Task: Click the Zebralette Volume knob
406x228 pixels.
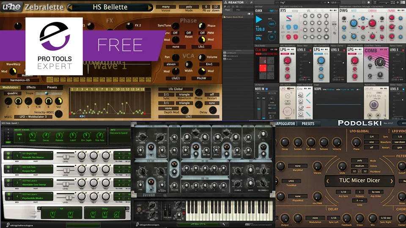Action: (202, 57)
